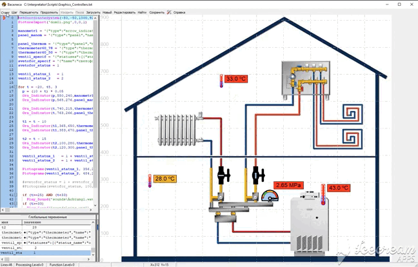Click the Глобальные переменные panel title
This screenshot has height=267, width=418.
(x=48, y=217)
